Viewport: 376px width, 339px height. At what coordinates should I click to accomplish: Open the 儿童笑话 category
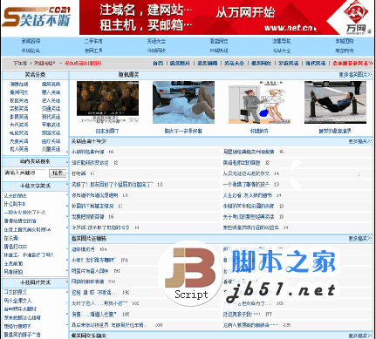pos(51,149)
